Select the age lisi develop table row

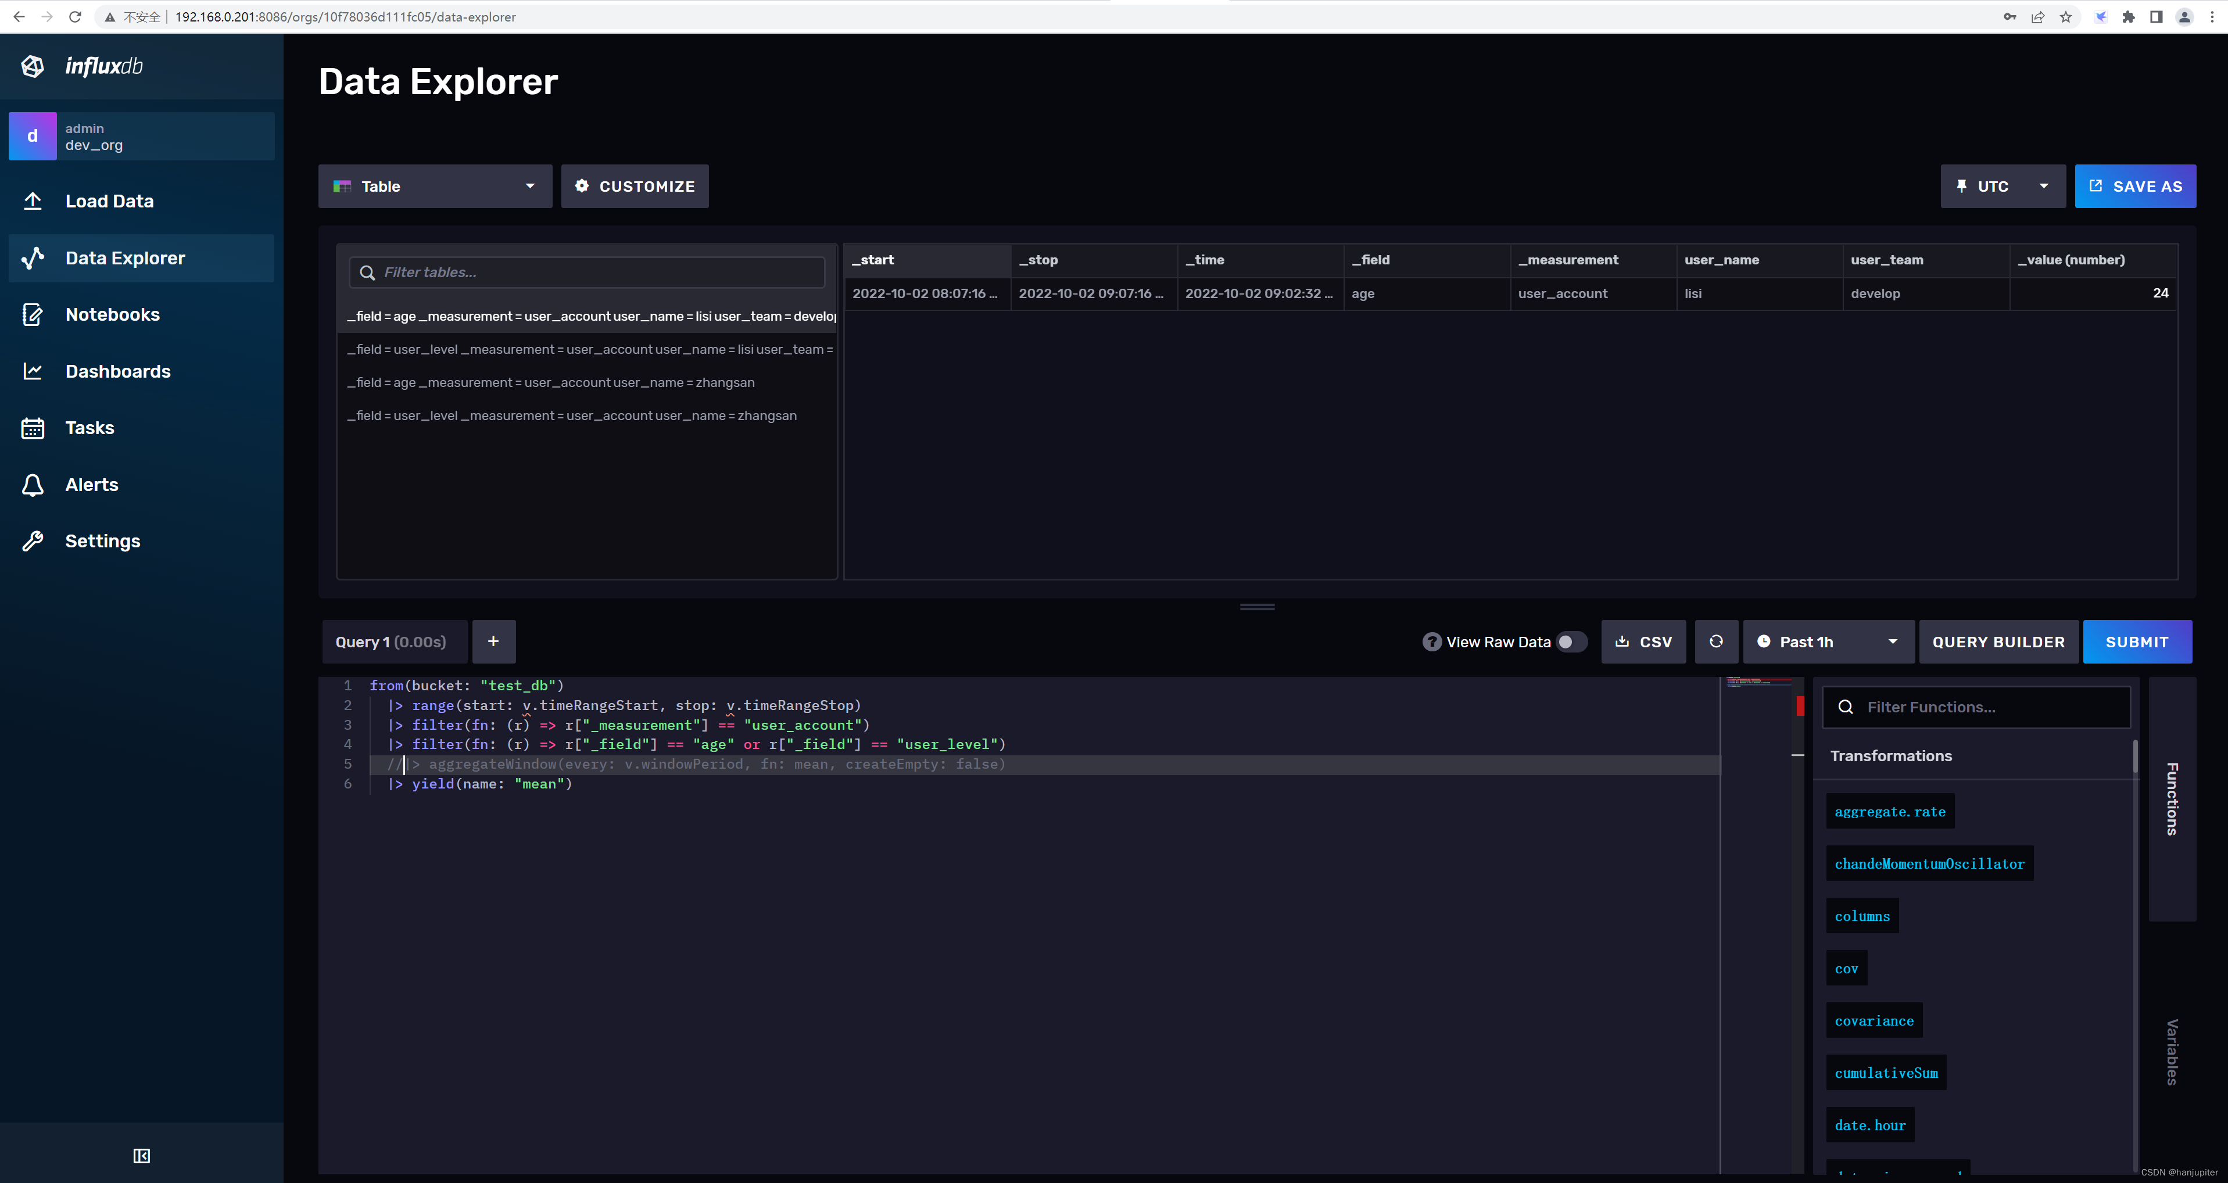coord(588,317)
